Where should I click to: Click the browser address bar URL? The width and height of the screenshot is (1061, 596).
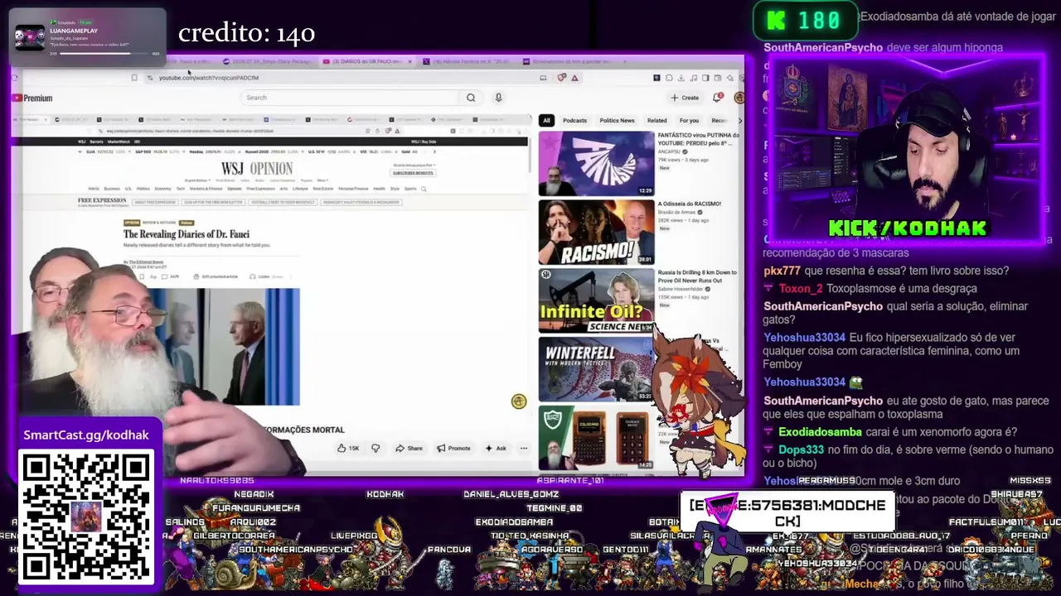coord(209,78)
